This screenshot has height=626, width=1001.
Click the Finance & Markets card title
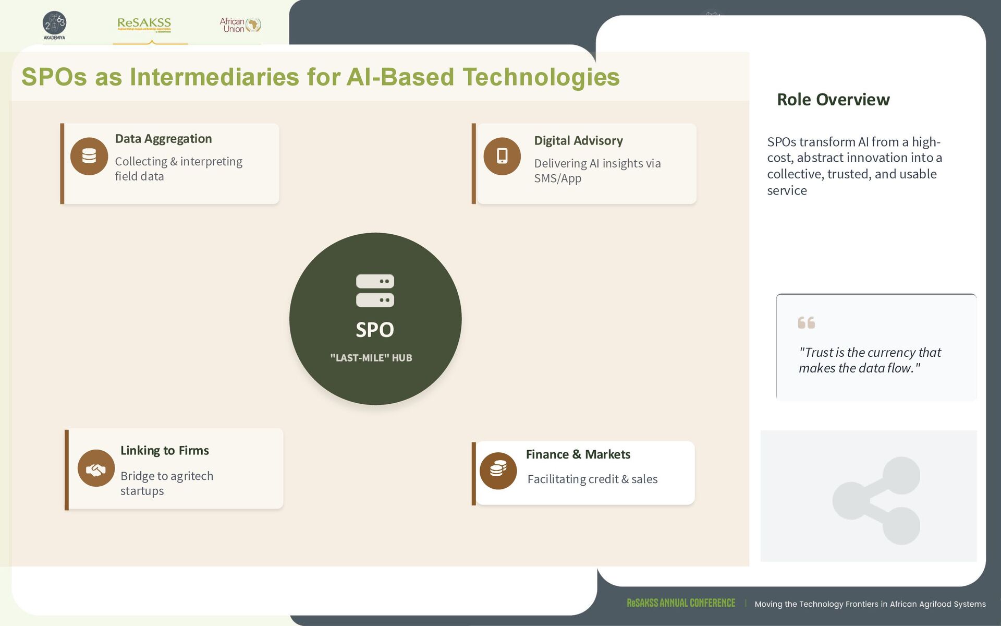point(578,454)
